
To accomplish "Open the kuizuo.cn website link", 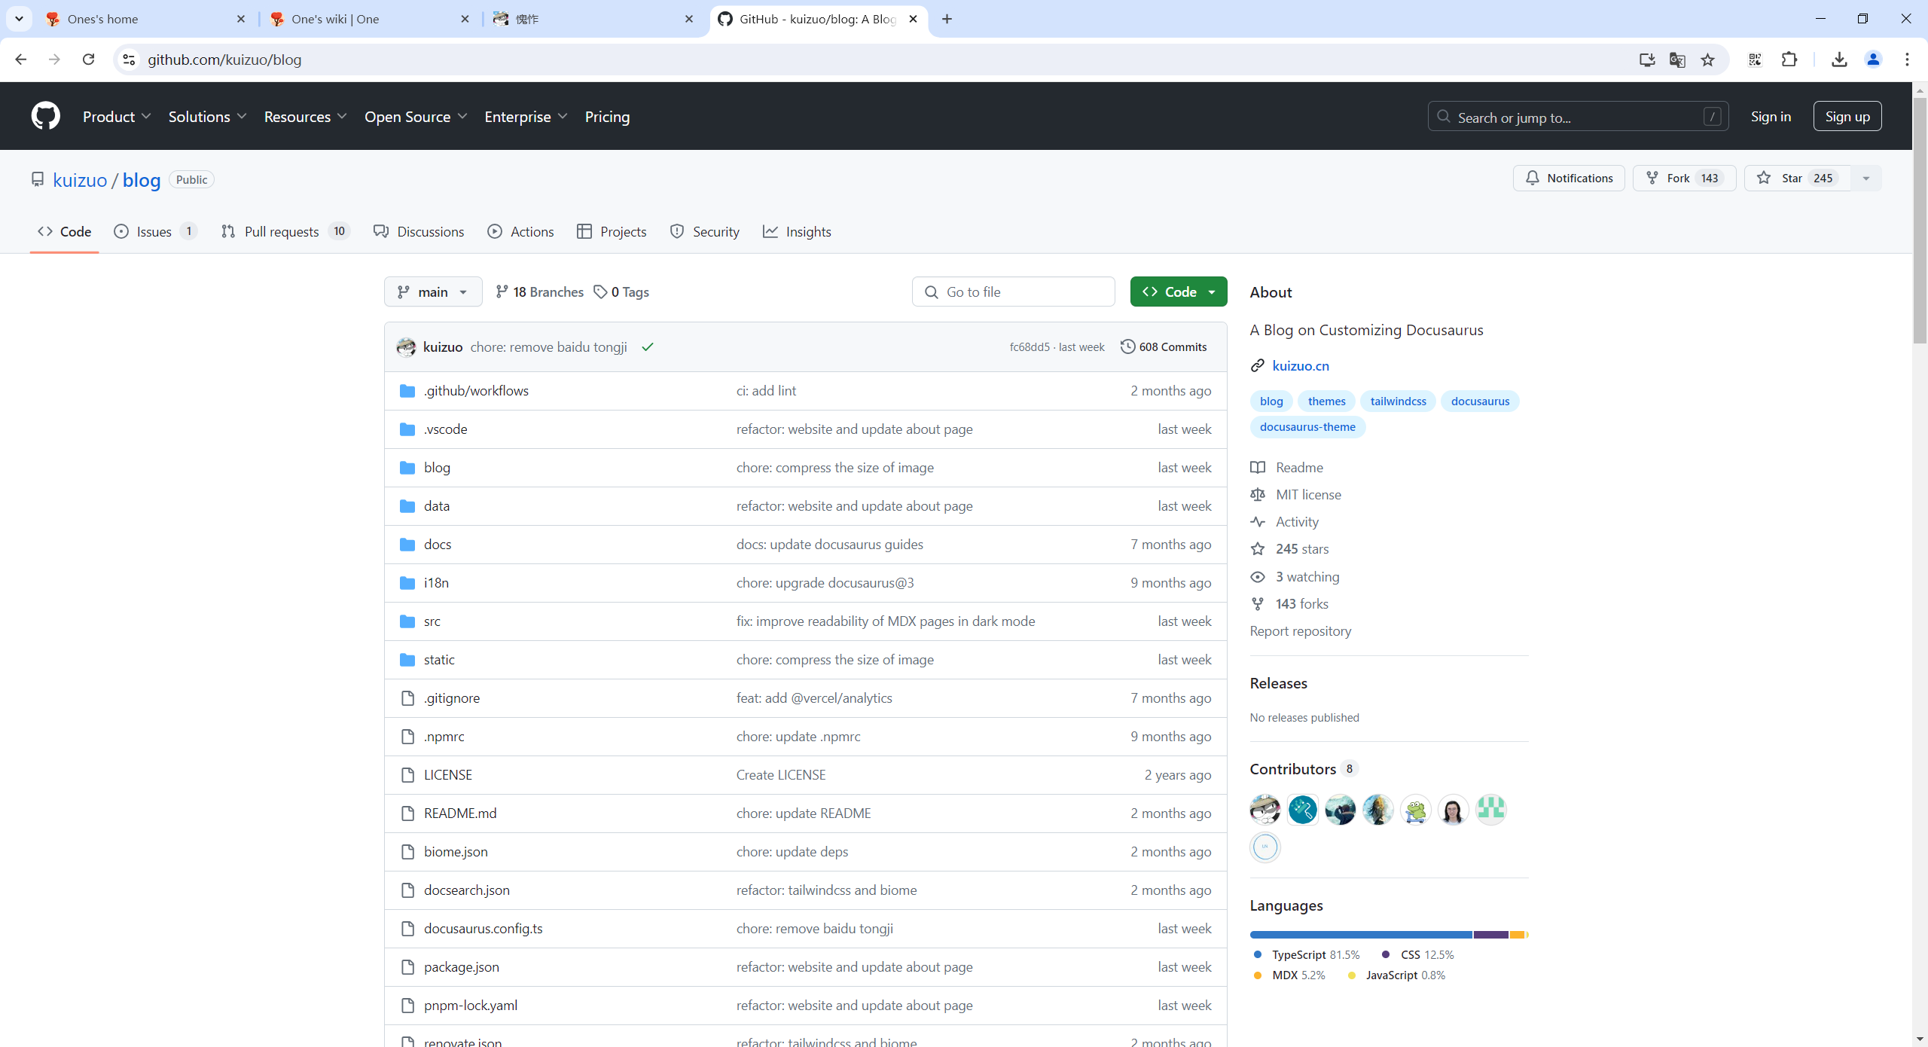I will [x=1300, y=365].
